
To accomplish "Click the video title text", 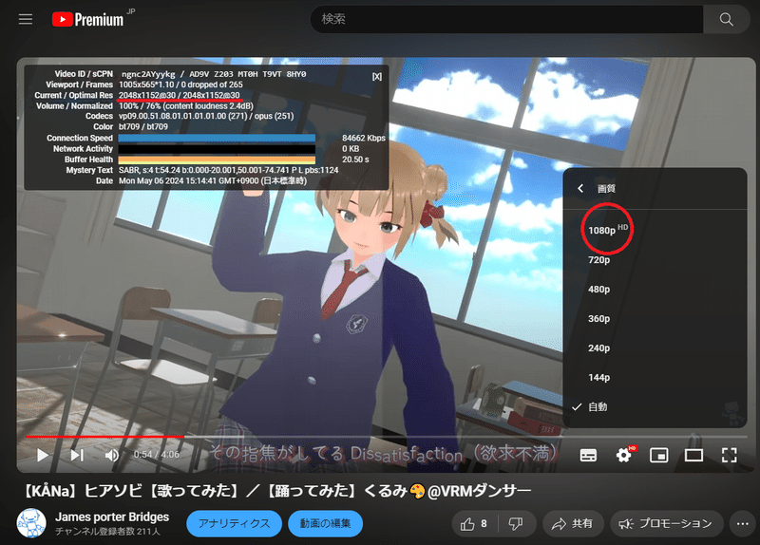I will [277, 491].
